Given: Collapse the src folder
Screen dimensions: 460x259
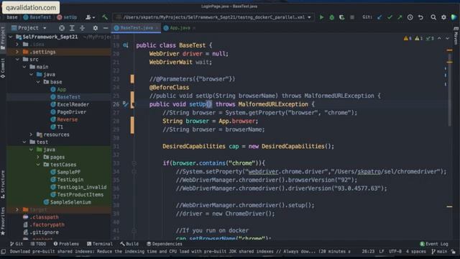Looking at the screenshot, I should [17, 59].
